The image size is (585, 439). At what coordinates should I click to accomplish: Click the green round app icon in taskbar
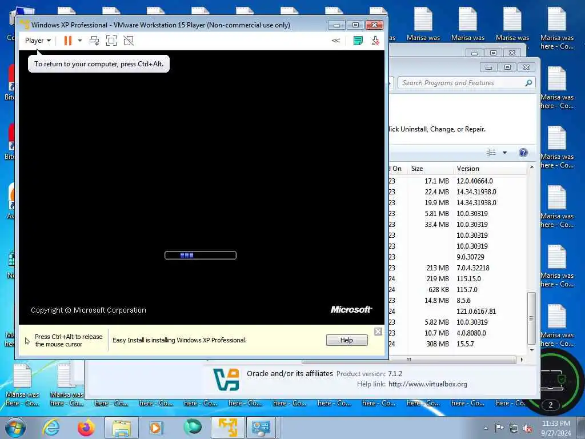click(x=193, y=426)
